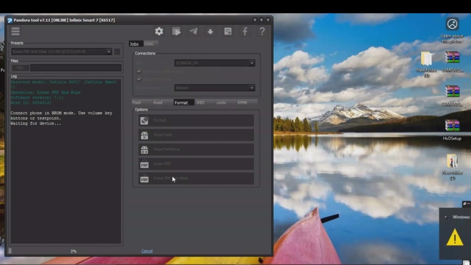Click 'Waiting for device...' in the log
Image resolution: width=471 pixels, height=265 pixels.
coord(36,124)
